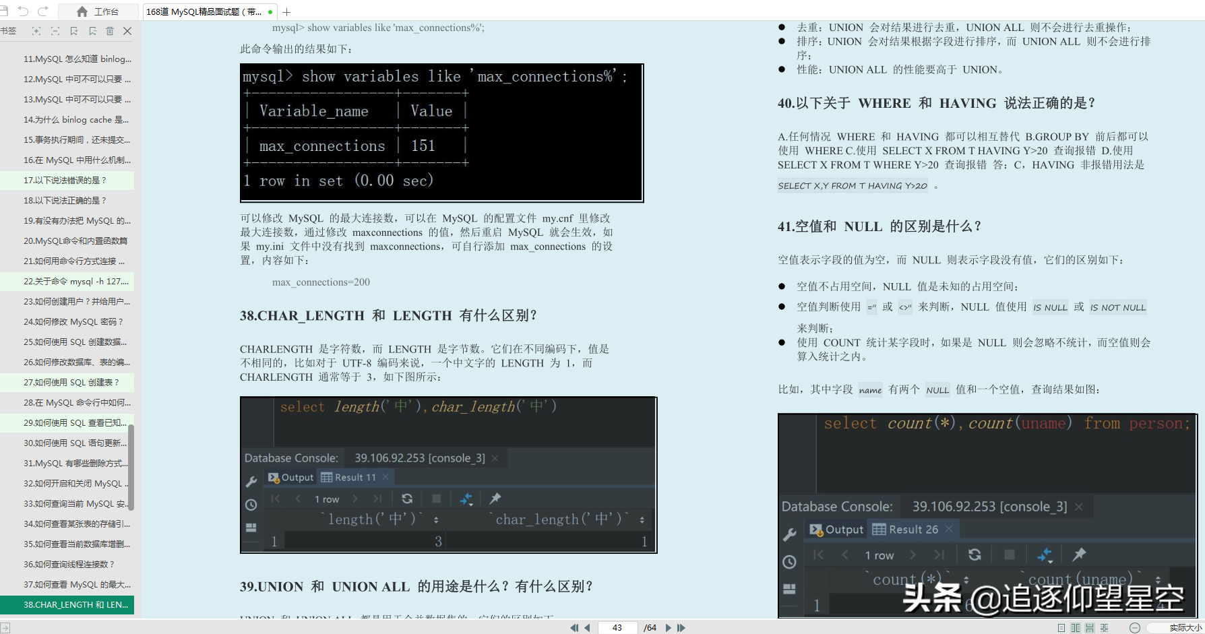Screen dimensions: 1205x634
Task: Click the bookmark panel toggle at bottom-left corner
Action: coord(5,628)
